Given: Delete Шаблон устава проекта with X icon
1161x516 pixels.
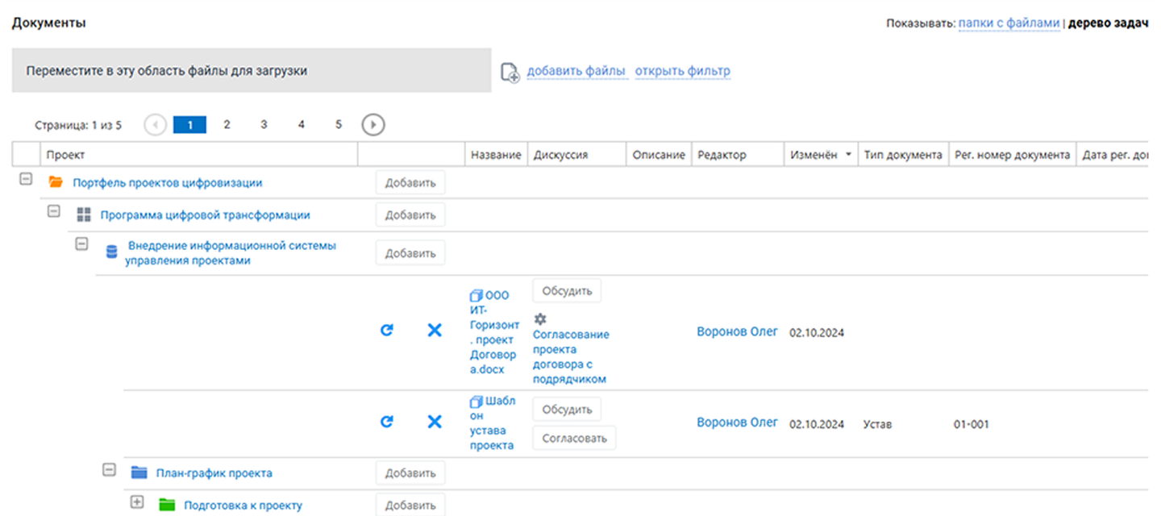Looking at the screenshot, I should click(x=435, y=421).
